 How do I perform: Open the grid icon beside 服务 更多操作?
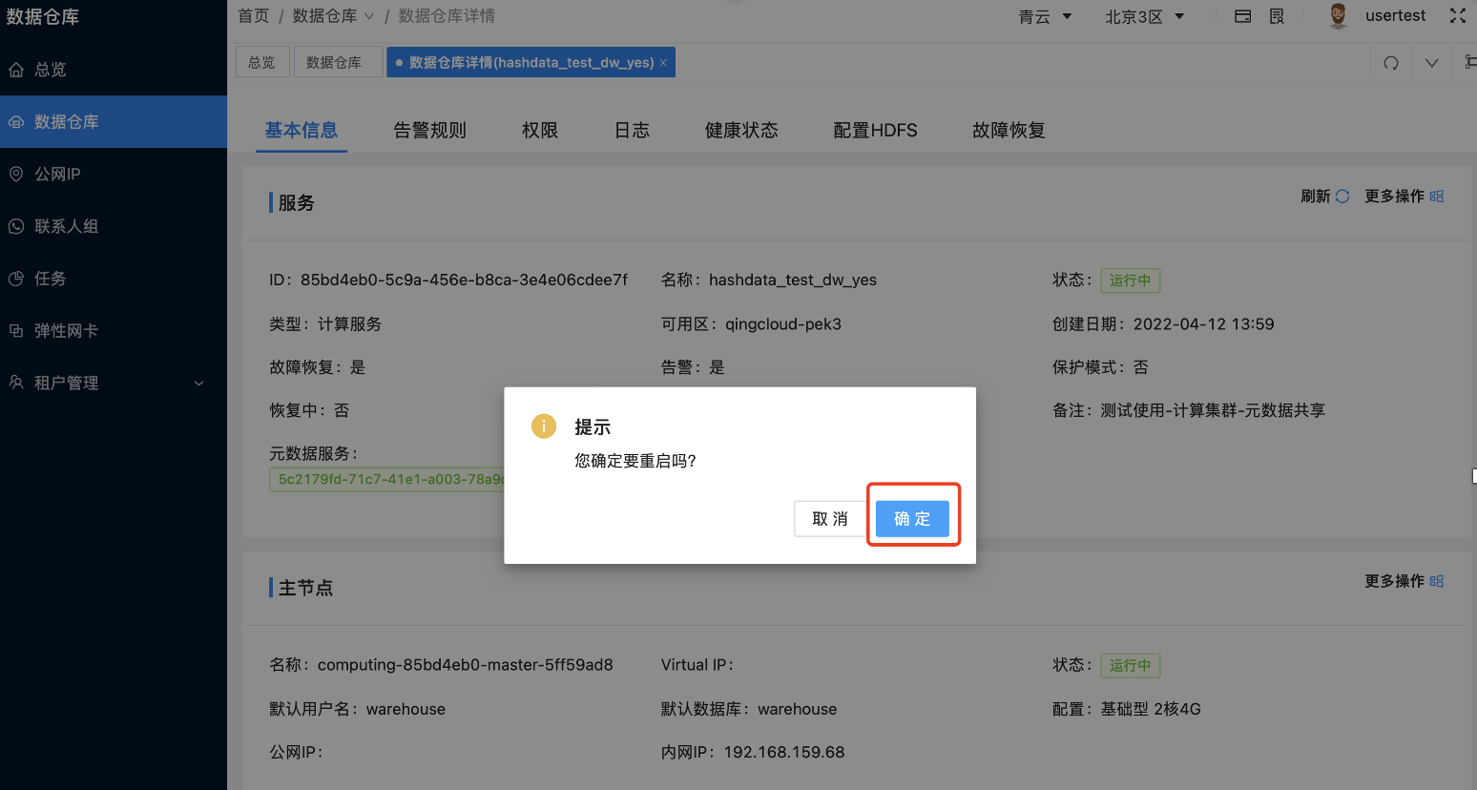pos(1436,196)
